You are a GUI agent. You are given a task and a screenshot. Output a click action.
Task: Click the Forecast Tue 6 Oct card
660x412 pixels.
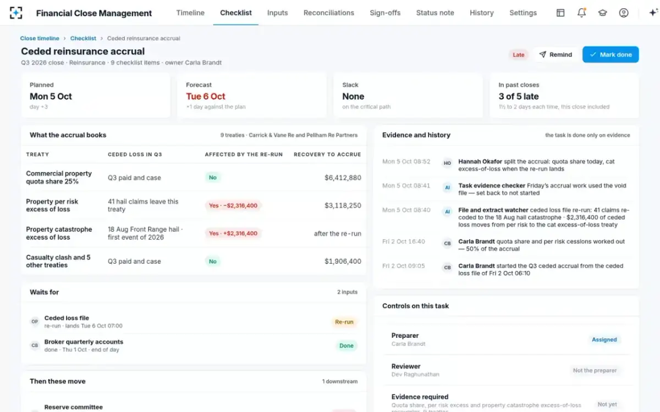252,96
